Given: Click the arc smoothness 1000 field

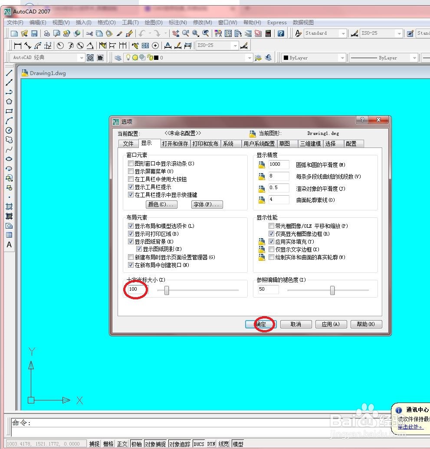Looking at the screenshot, I should coord(279,164).
